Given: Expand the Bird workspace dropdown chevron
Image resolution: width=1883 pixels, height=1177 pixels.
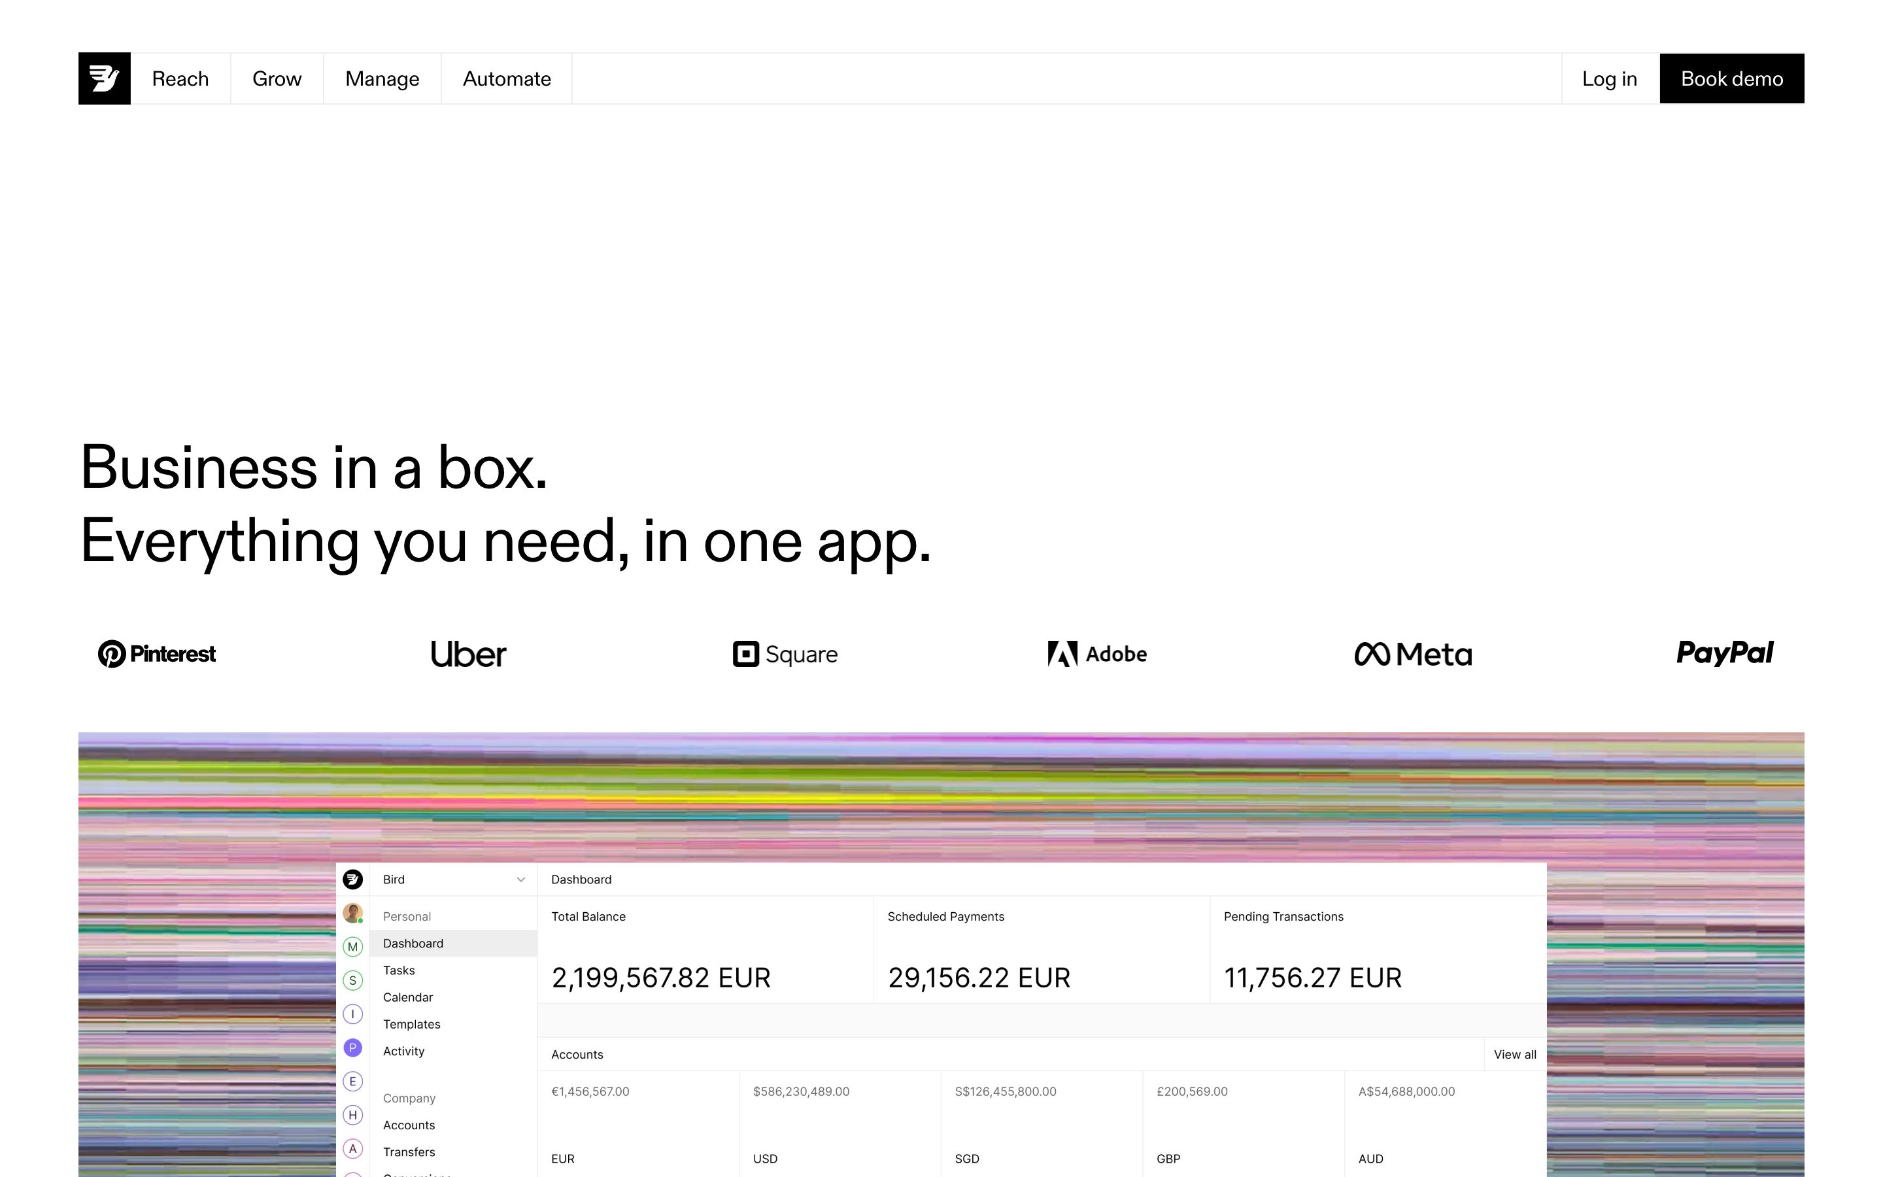Looking at the screenshot, I should pos(520,879).
